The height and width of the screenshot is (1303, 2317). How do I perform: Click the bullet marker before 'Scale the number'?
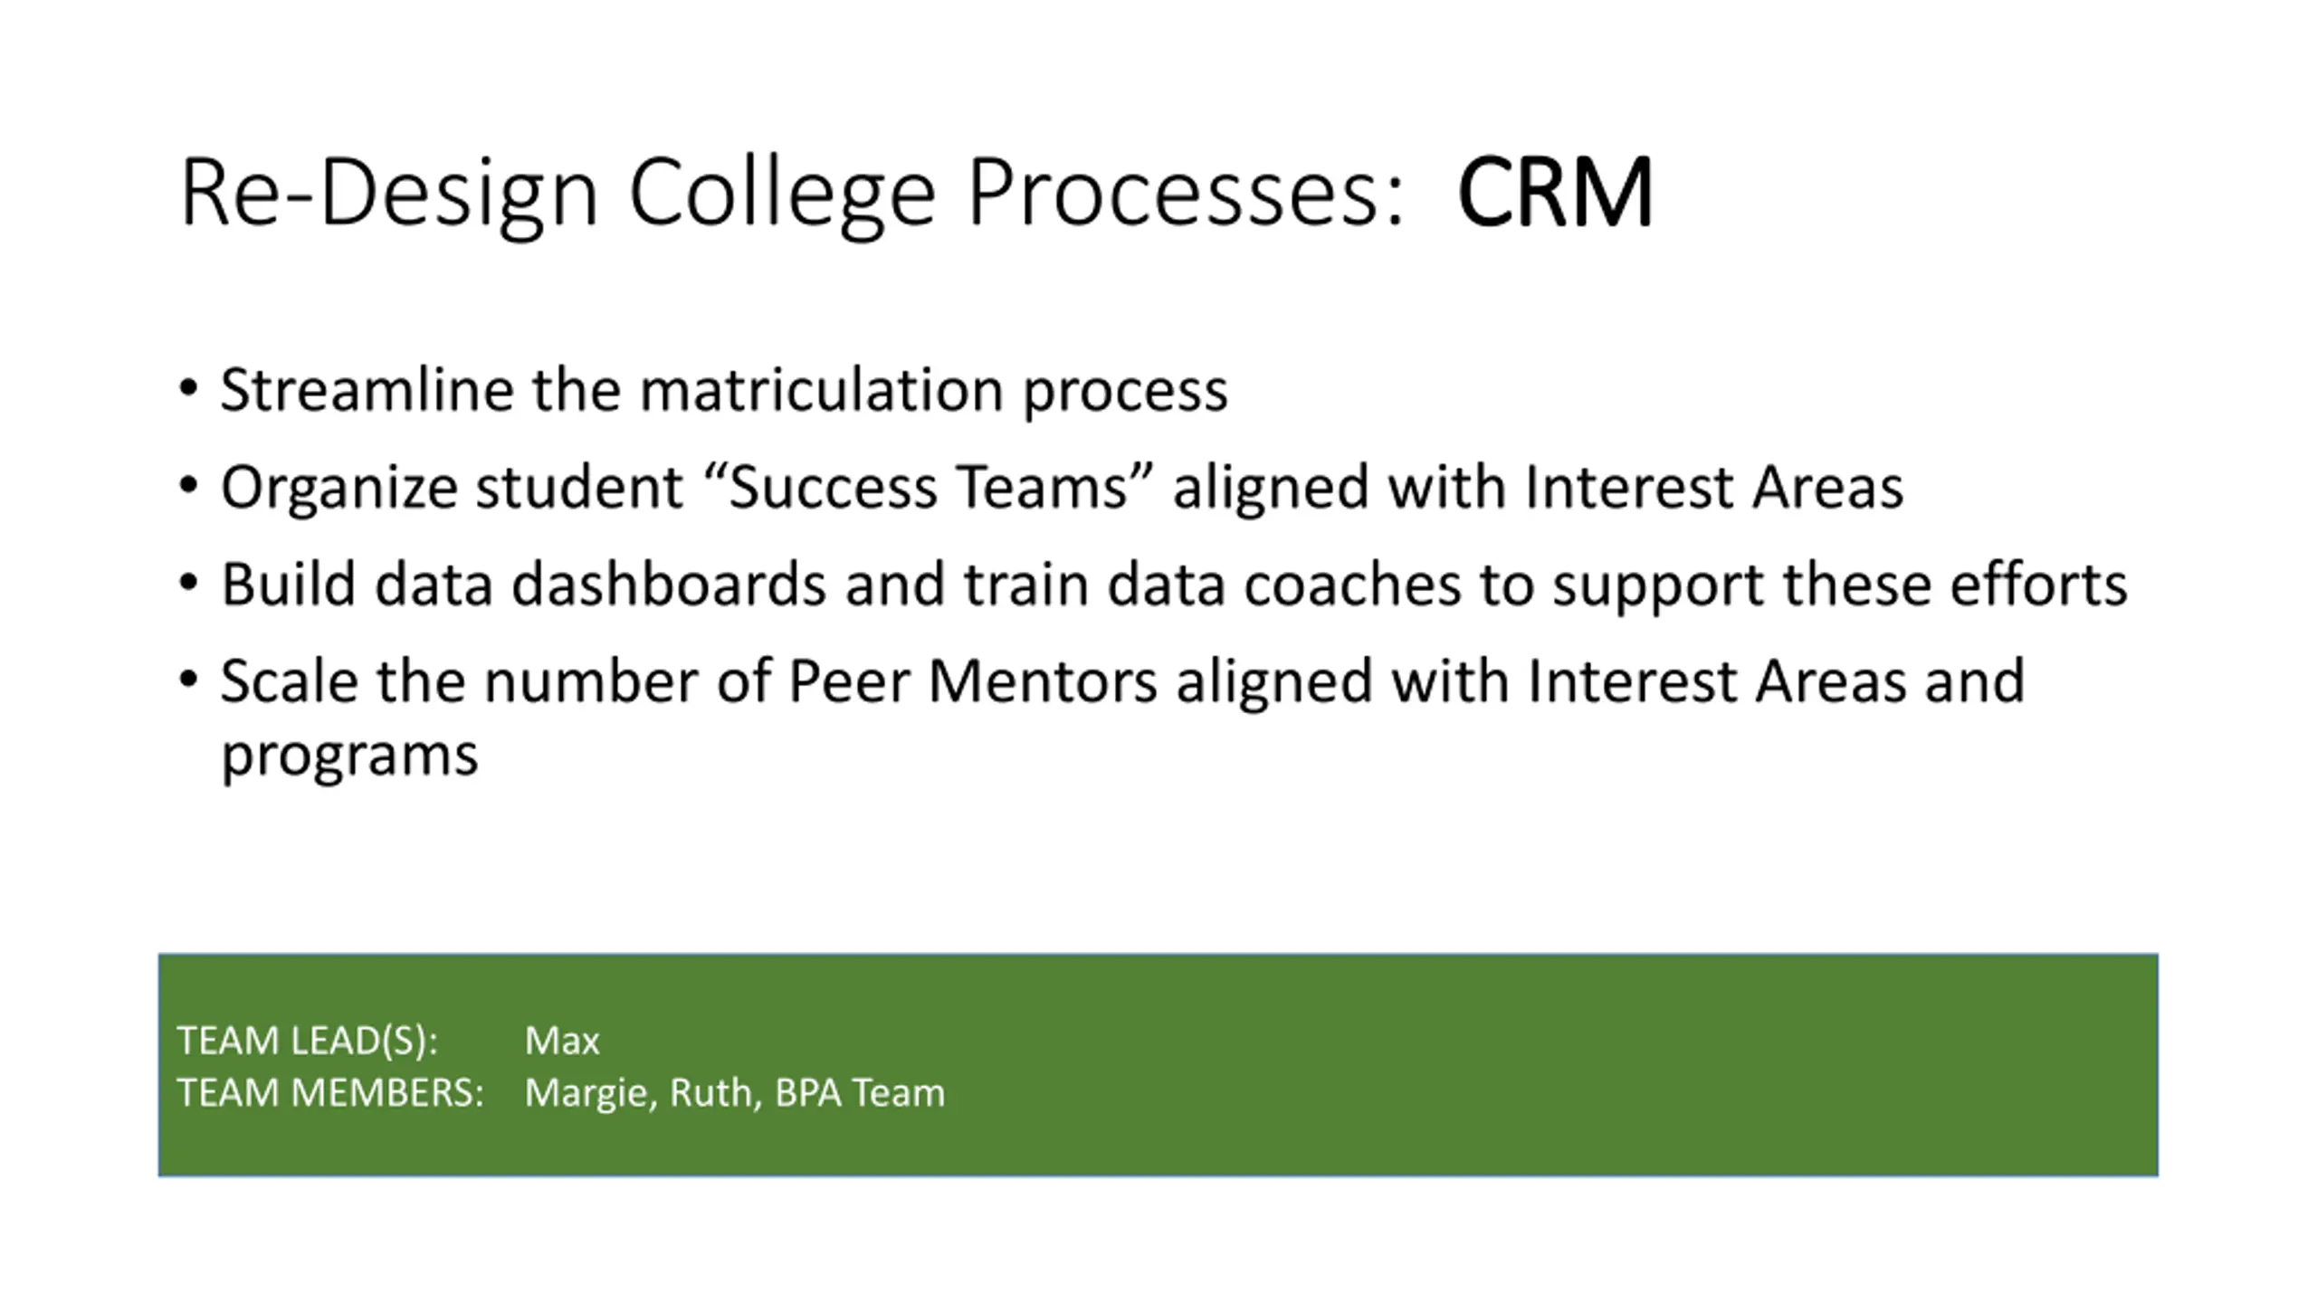point(188,680)
